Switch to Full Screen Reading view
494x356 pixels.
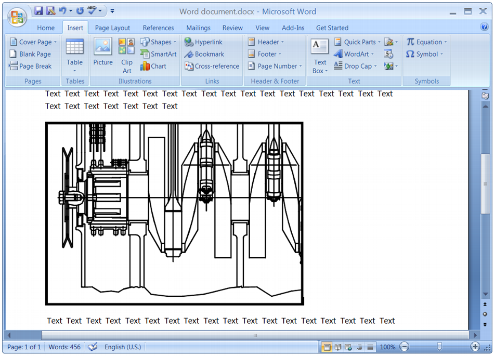pyautogui.click(x=338, y=347)
